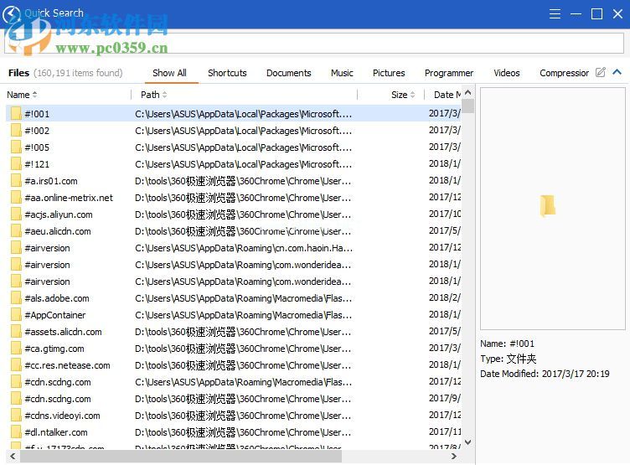630x465 pixels.
Task: Click folder icon of #aa.online-metrix.net
Action: click(x=16, y=198)
